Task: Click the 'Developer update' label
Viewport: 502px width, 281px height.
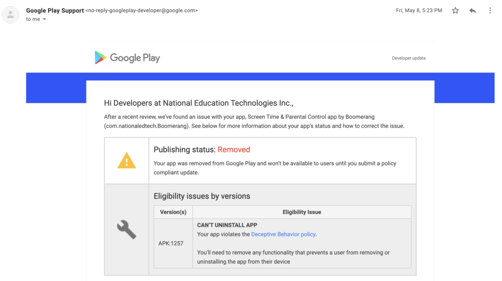Action: click(x=408, y=58)
